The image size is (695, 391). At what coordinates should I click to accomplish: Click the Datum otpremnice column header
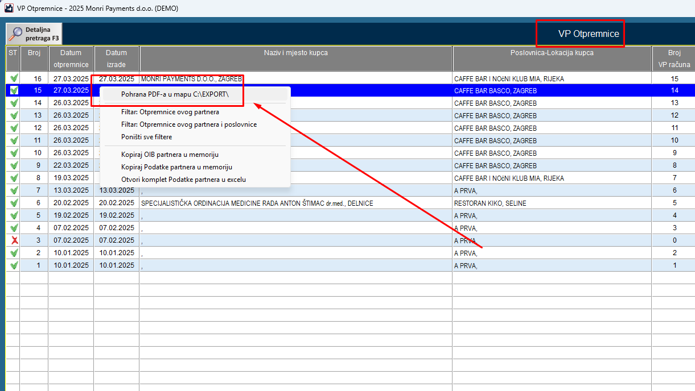click(71, 59)
